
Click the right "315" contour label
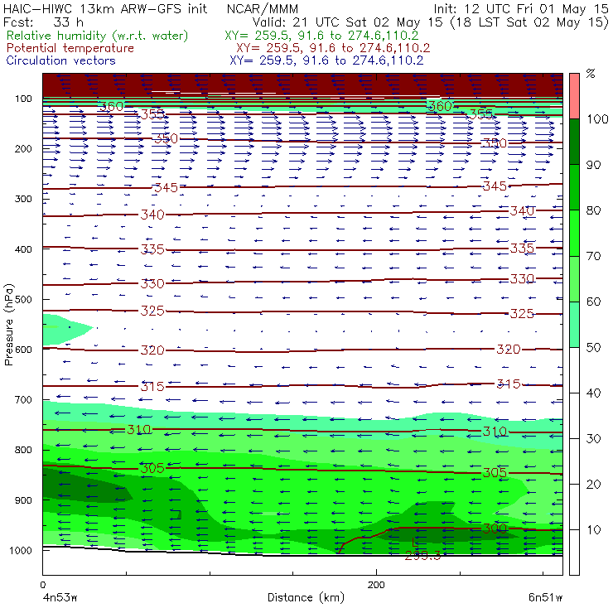tap(509, 384)
